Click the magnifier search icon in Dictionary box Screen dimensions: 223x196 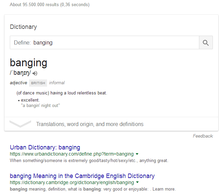tap(205, 42)
